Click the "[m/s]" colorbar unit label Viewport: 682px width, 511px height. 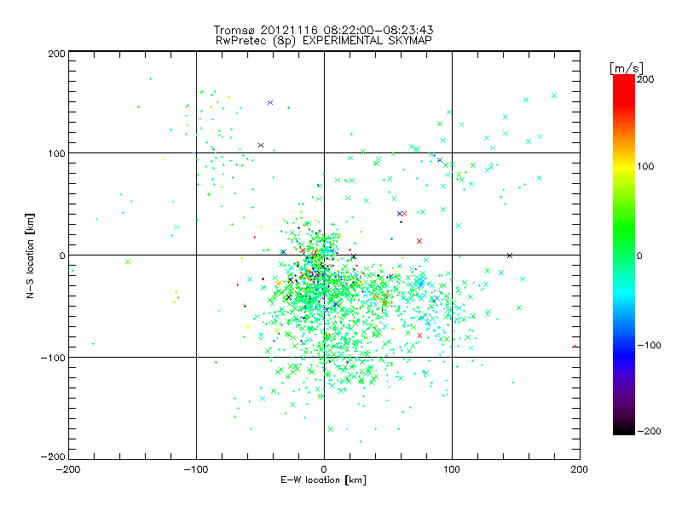pos(627,68)
